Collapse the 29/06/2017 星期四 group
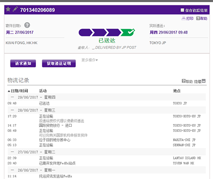213x179 pixels. click(x=12, y=97)
